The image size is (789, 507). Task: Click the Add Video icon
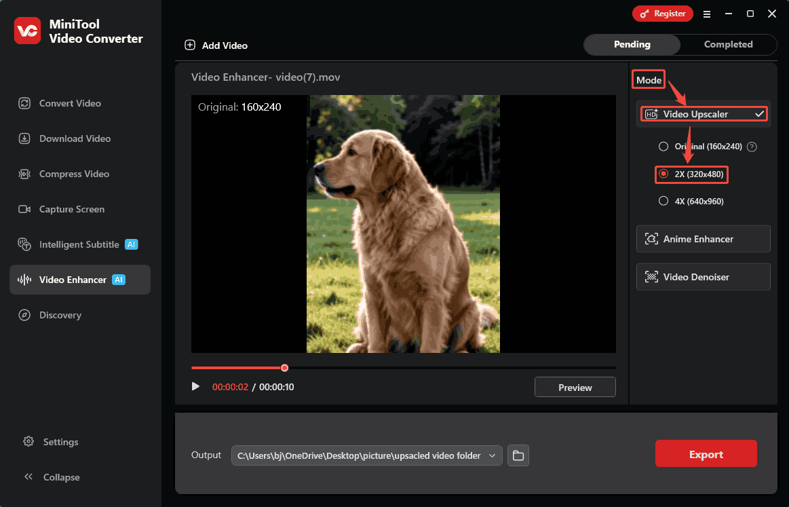pyautogui.click(x=190, y=45)
